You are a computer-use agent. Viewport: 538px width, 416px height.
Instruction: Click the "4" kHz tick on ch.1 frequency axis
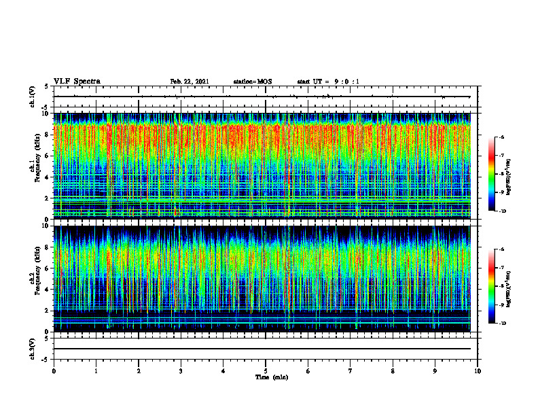(x=48, y=177)
